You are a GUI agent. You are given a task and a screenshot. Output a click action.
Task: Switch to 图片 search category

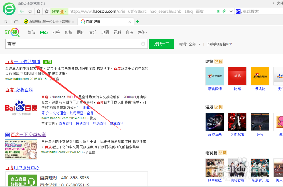pos(80,32)
